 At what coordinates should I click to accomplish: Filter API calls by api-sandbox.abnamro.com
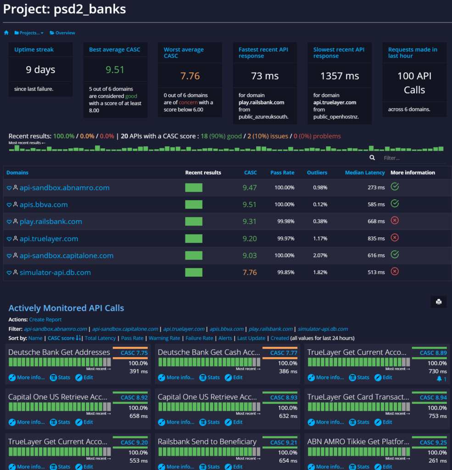click(56, 329)
